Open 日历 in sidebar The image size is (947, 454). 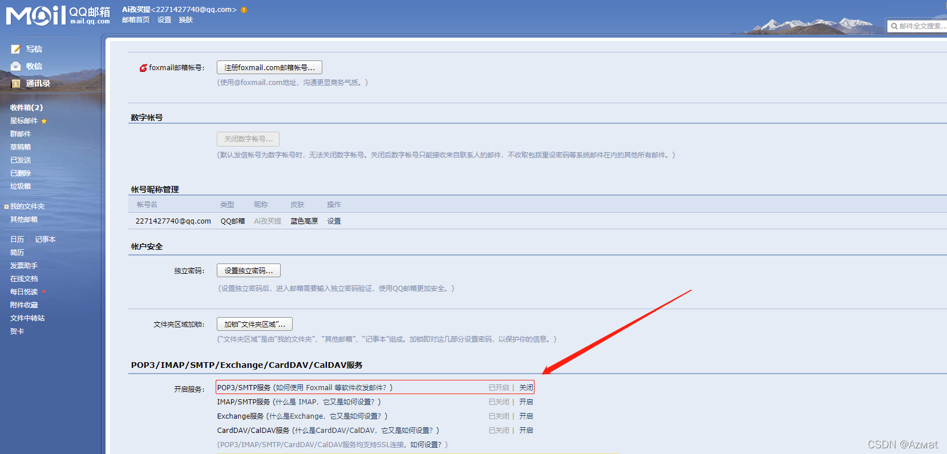tap(17, 240)
